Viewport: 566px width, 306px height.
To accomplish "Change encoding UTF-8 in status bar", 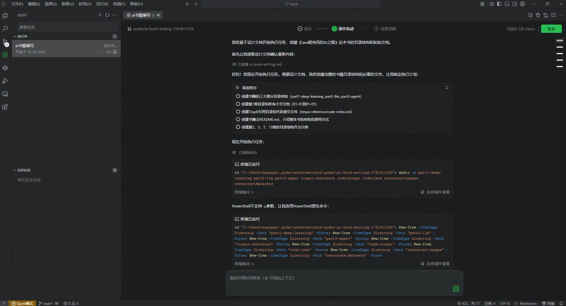I will point(505,303).
